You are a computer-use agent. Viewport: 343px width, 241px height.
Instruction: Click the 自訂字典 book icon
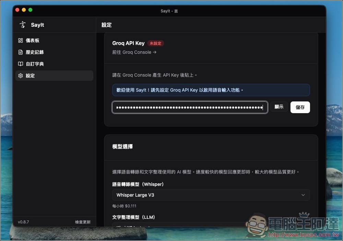pyautogui.click(x=21, y=64)
